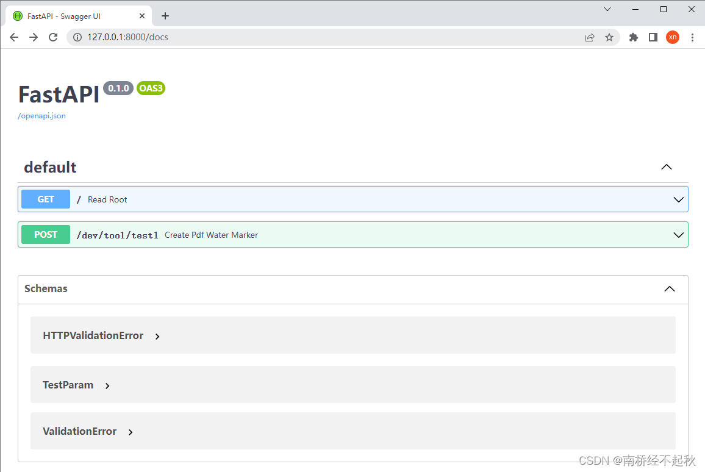Expand the HTTPValidationError schema
705x472 pixels.
coord(101,336)
